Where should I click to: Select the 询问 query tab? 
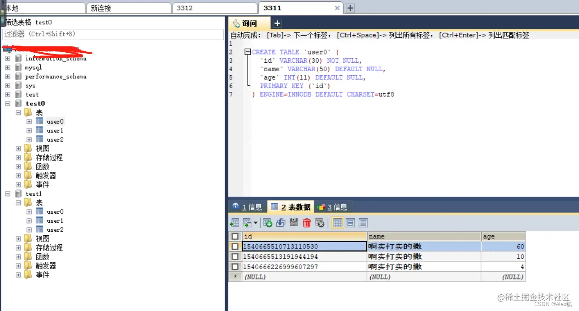coord(249,23)
